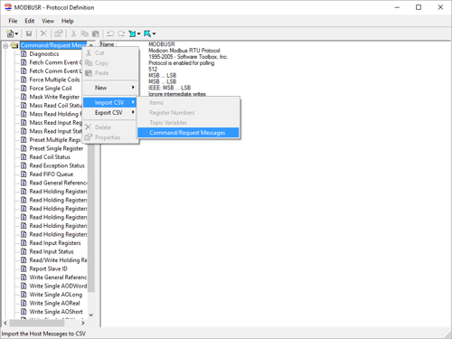The height and width of the screenshot is (339, 452).
Task: Select the Write Single AOShort message
Action: 56,312
